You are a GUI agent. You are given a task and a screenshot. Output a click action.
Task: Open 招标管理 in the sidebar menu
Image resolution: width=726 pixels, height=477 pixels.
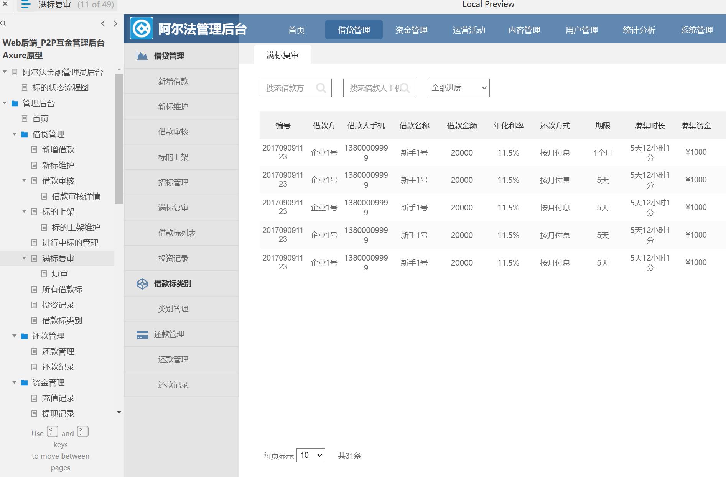(181, 182)
